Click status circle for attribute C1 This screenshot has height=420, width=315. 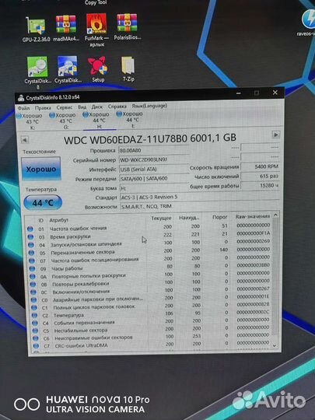34,307
